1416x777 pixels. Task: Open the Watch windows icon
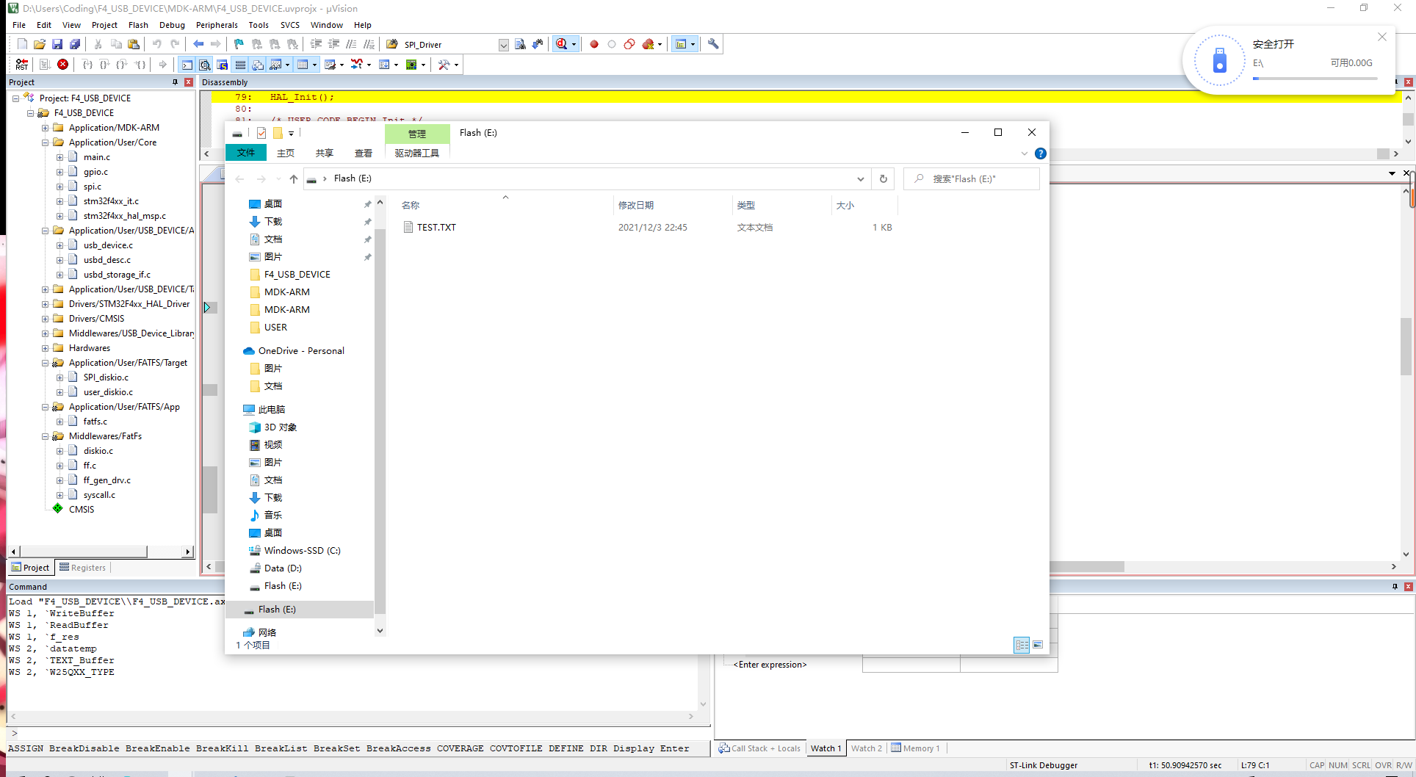click(x=275, y=65)
